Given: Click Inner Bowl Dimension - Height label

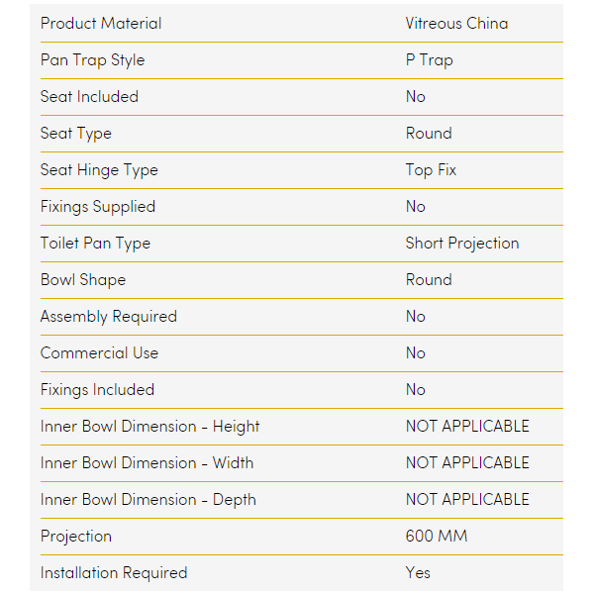Looking at the screenshot, I should pos(149,426).
